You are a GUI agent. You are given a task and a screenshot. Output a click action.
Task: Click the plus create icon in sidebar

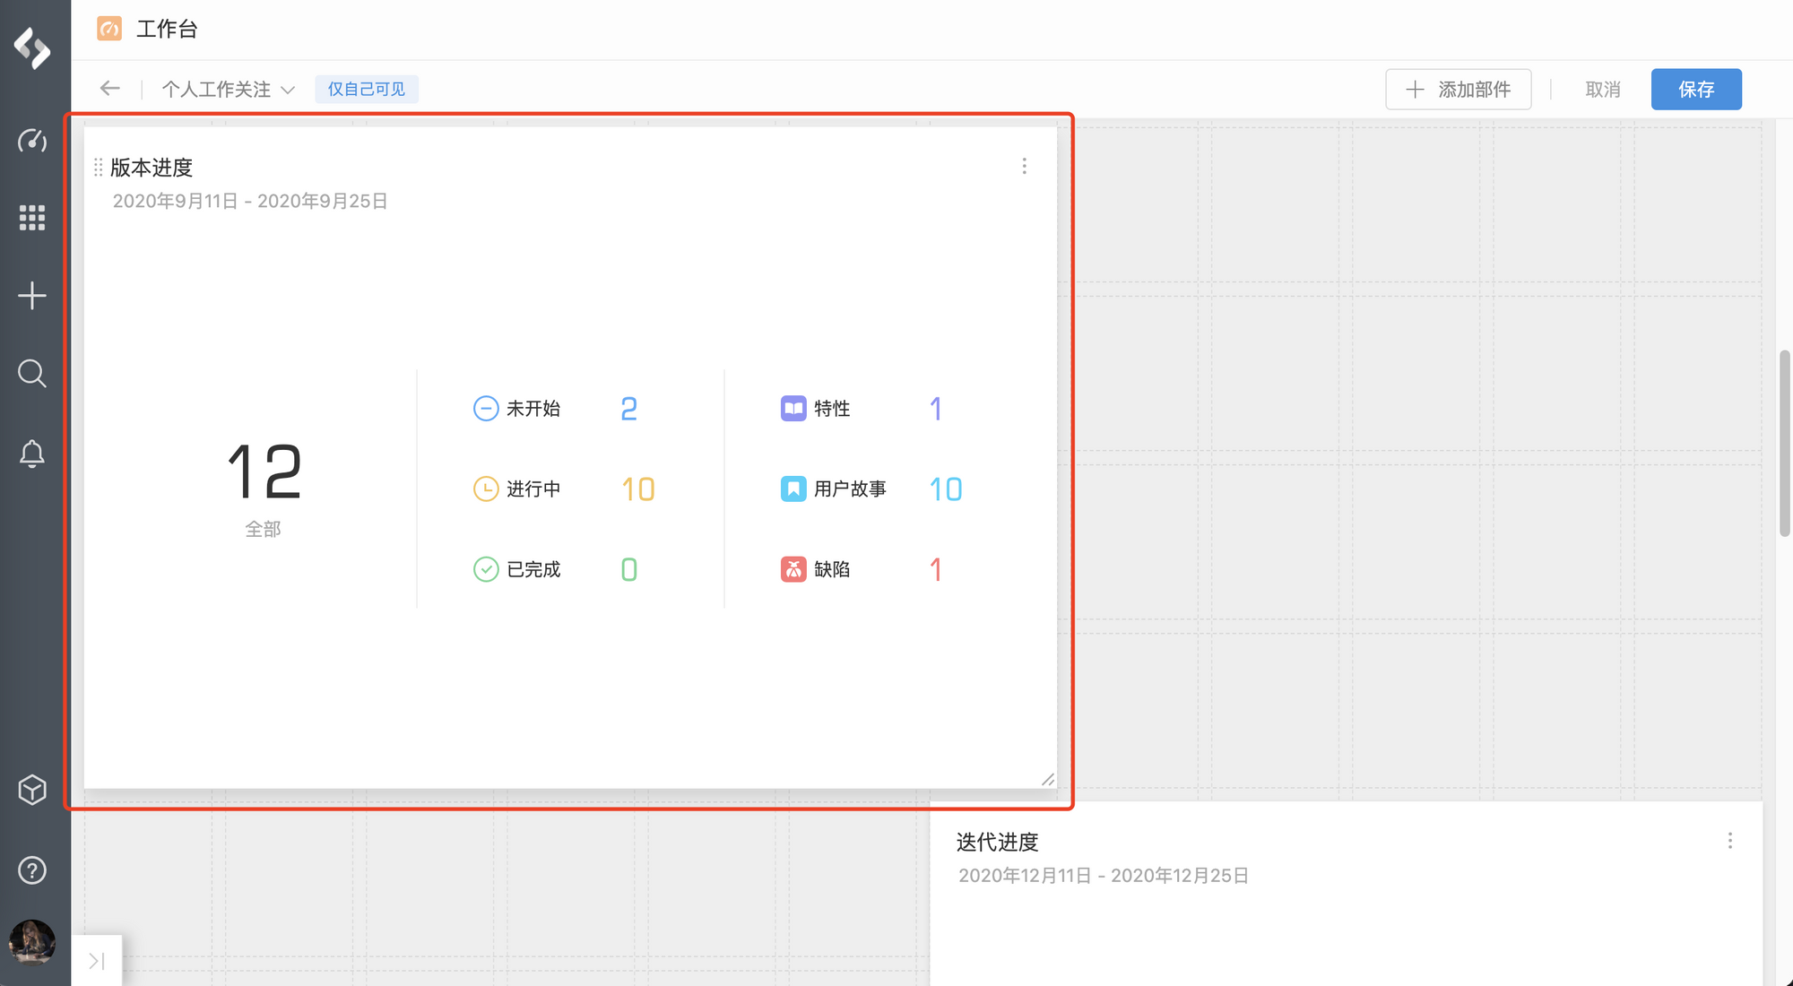32,296
